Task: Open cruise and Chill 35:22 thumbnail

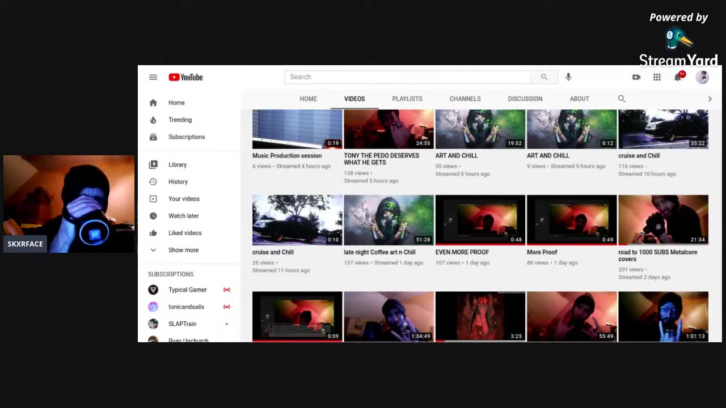Action: coord(664,129)
